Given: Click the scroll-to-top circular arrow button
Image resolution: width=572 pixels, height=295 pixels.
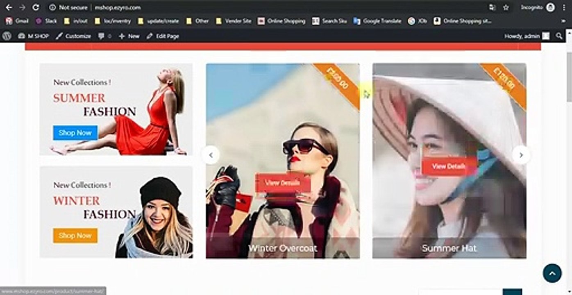Looking at the screenshot, I should pos(552,273).
